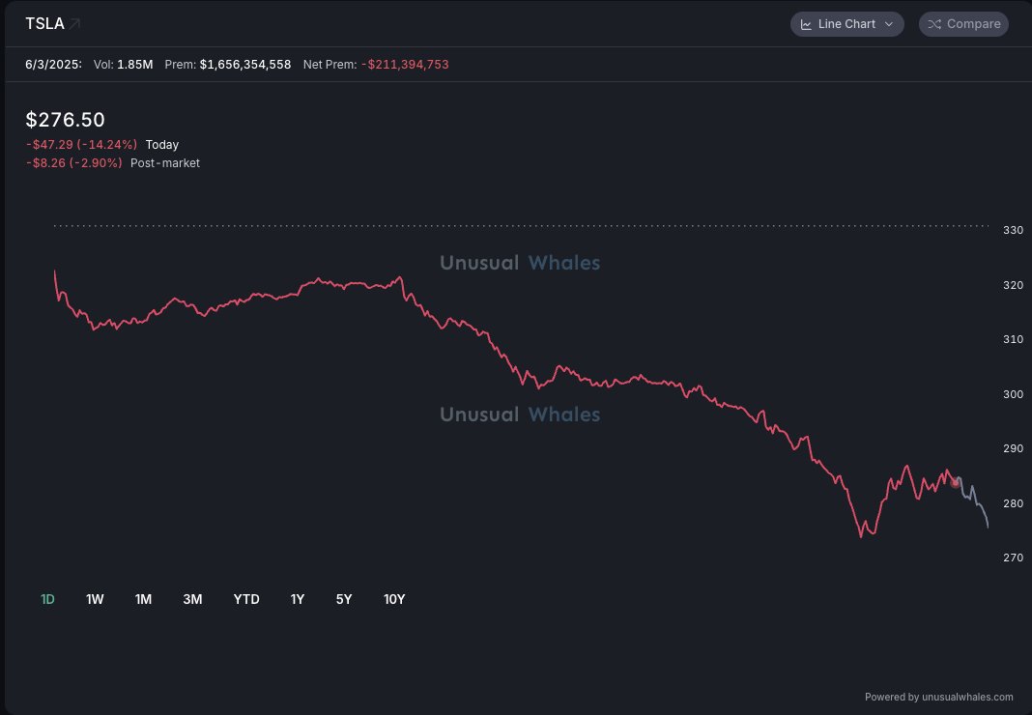Click the TSLA ticker symbol
The width and height of the screenshot is (1032, 715).
44,24
